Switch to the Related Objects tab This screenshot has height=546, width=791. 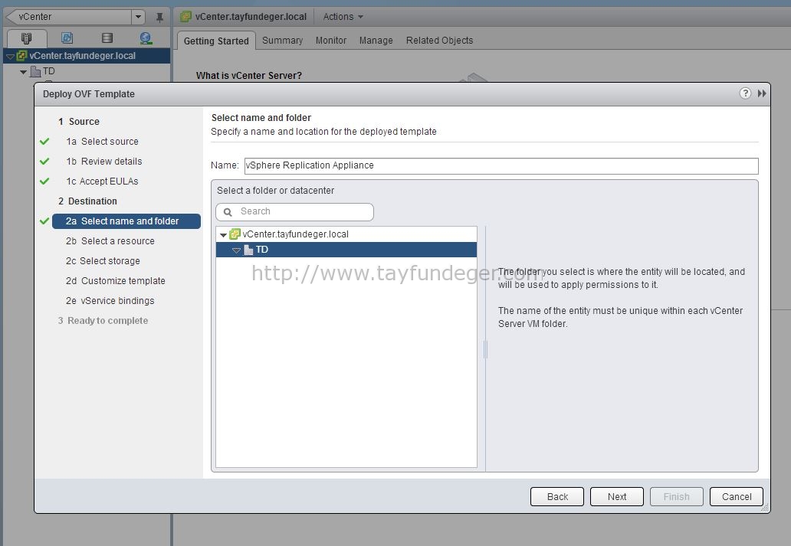point(439,41)
